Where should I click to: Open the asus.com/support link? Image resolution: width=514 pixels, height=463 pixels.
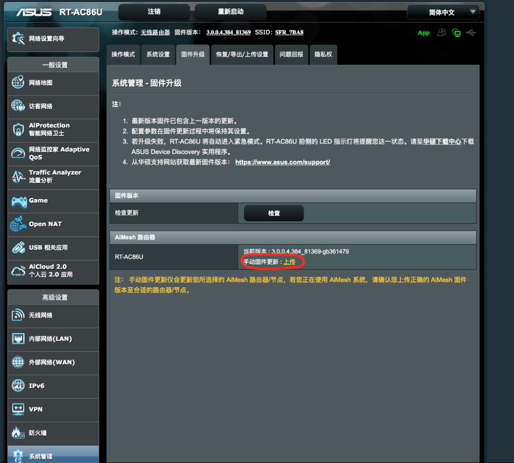[283, 162]
